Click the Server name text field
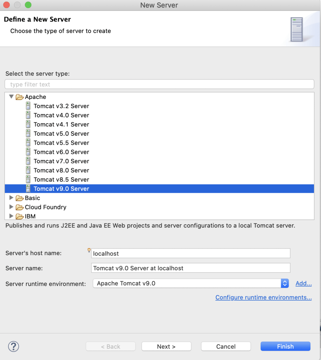 click(x=190, y=268)
